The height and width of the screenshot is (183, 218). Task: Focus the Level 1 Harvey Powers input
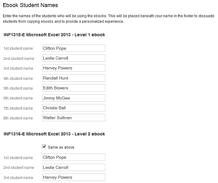(x=74, y=68)
